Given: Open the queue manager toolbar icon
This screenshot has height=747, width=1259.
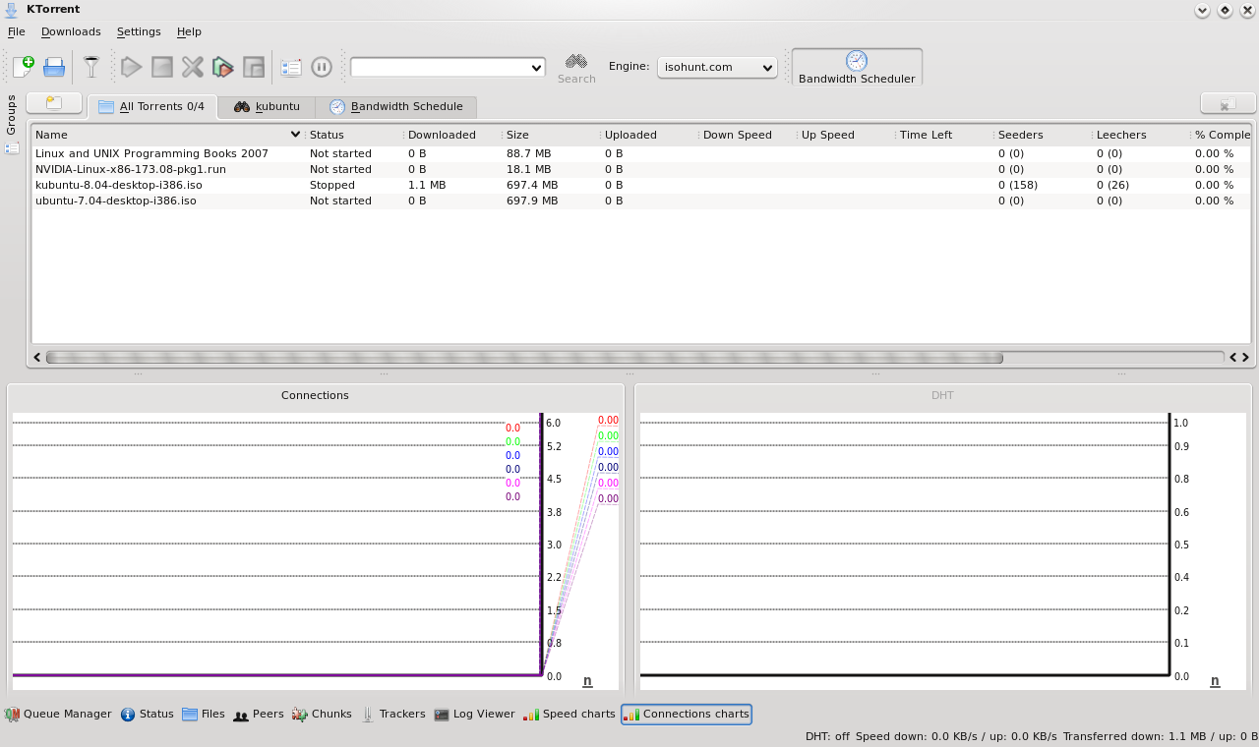Looking at the screenshot, I should (x=291, y=67).
